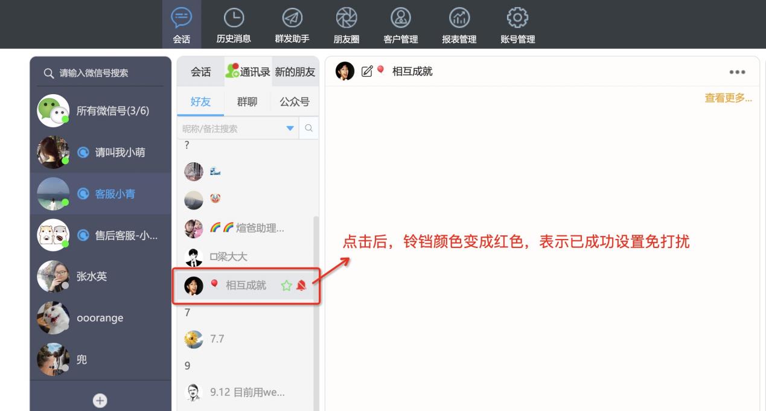766x411 pixels.
Task: Click the 请输入微信号搜索 field
Action: (x=100, y=73)
